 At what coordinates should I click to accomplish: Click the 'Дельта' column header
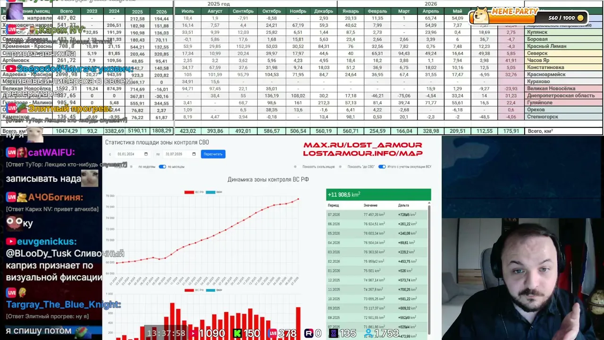click(403, 205)
